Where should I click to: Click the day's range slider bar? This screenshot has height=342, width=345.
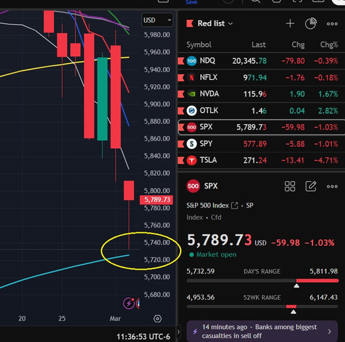pos(262,281)
